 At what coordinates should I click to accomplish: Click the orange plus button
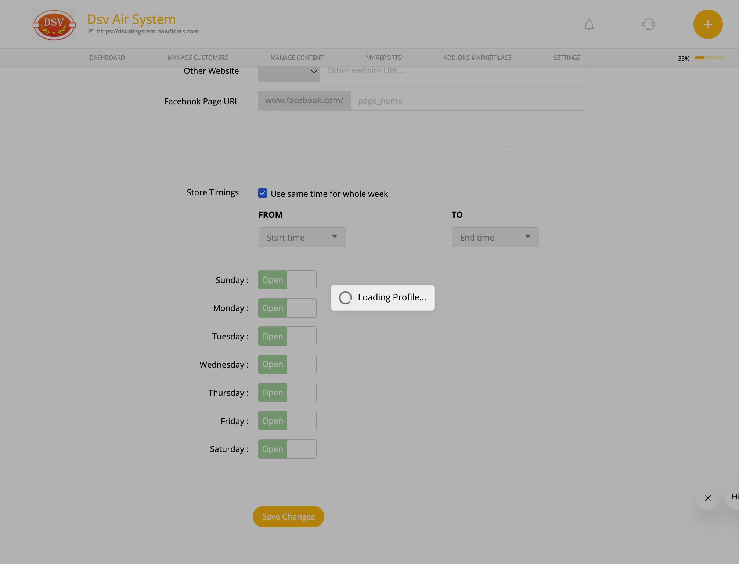(x=708, y=24)
